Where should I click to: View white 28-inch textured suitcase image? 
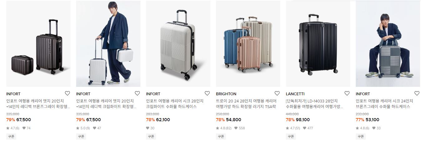pos(178,44)
